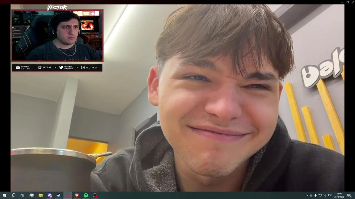The width and height of the screenshot is (355, 199).
Task: Minimize the fullscreen video window
Action: pyautogui.click(x=343, y=2)
